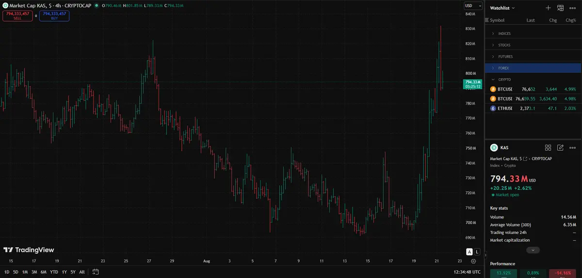Select the 3M time range
The height and width of the screenshot is (278, 582).
pyautogui.click(x=34, y=272)
